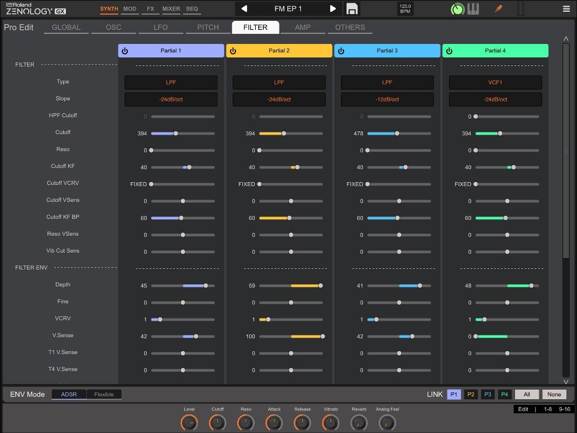Viewport: 577px width, 433px height.
Task: Click the Vibrato macro knob
Action: pos(331,423)
